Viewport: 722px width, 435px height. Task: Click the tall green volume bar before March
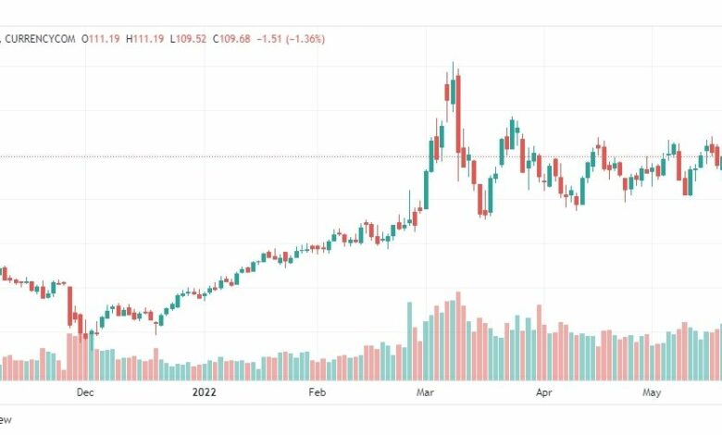coord(409,342)
